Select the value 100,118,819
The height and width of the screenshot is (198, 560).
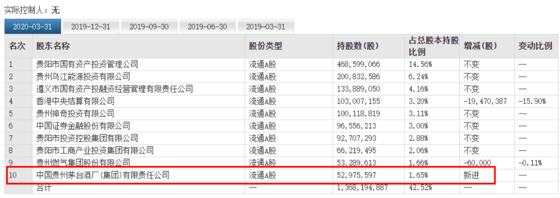coord(359,114)
